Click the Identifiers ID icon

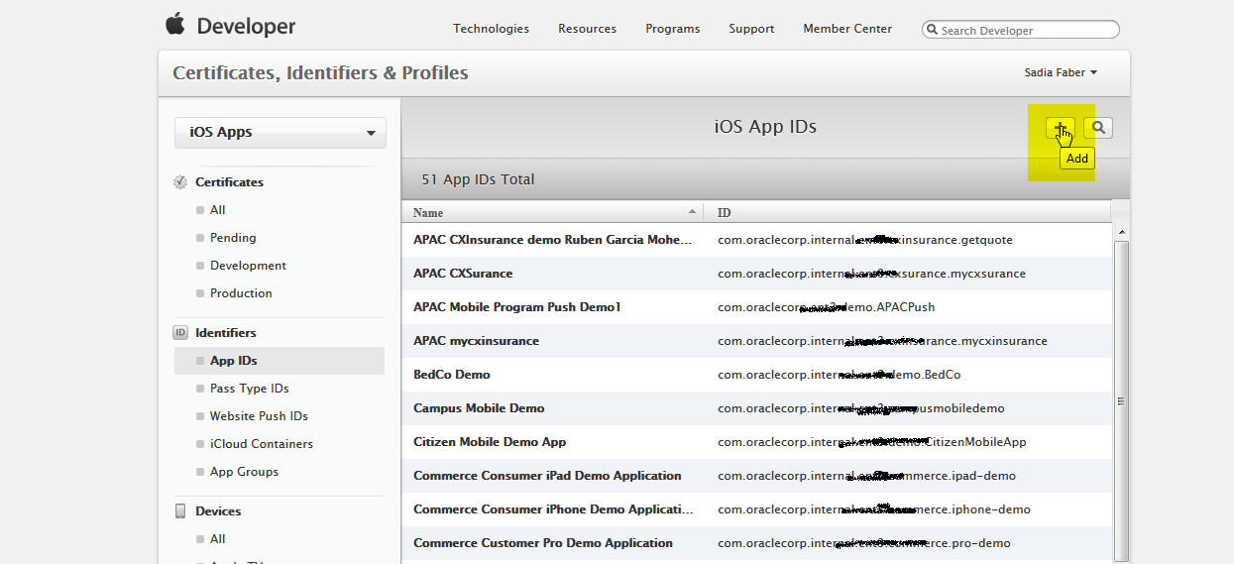point(180,333)
